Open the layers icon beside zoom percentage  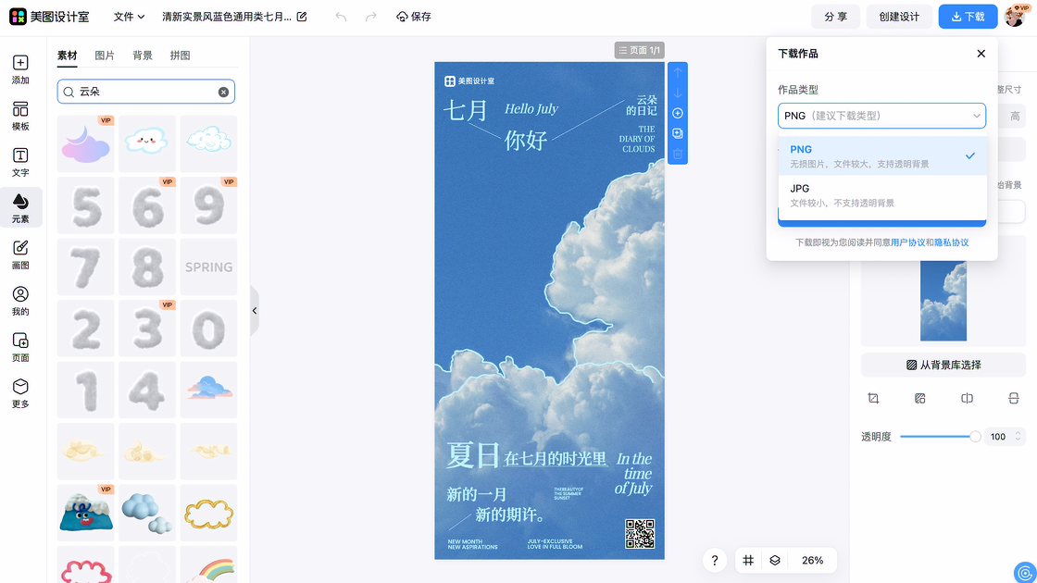tap(775, 560)
